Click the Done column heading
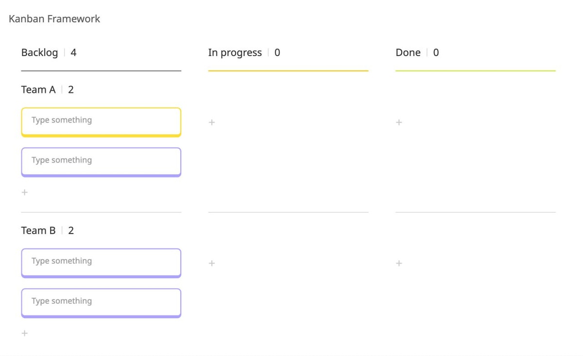This screenshot has width=583, height=356. [408, 53]
